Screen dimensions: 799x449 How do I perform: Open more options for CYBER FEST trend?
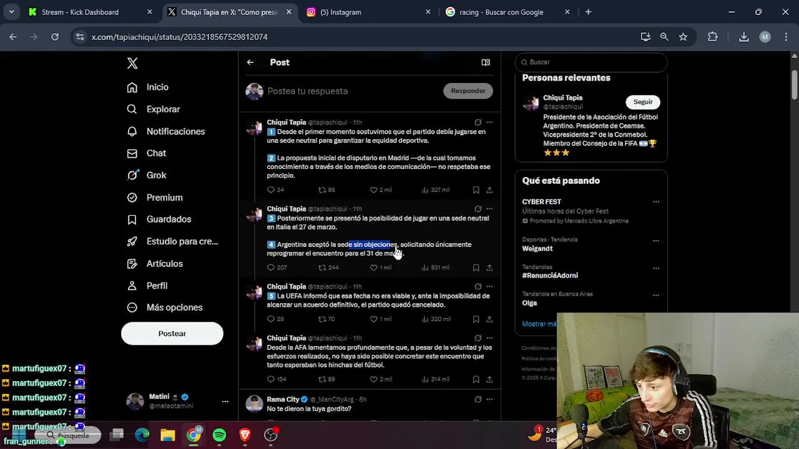click(656, 202)
